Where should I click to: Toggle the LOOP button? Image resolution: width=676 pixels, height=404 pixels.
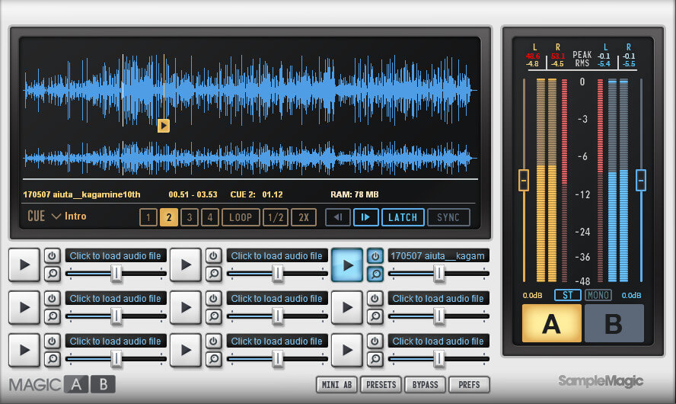tap(241, 217)
